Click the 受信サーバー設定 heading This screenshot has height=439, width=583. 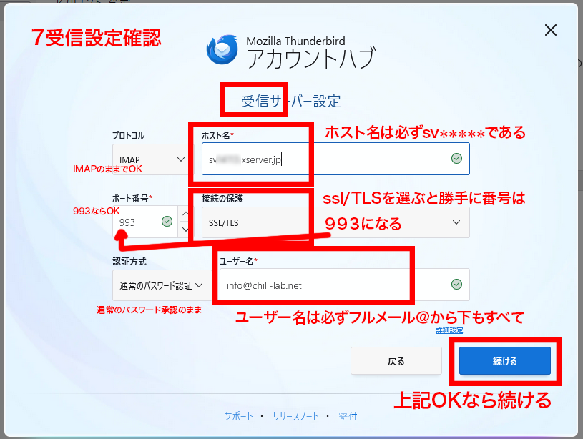pos(290,101)
